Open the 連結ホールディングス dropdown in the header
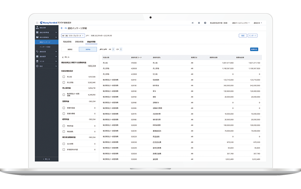301x189 pixels. (241, 23)
